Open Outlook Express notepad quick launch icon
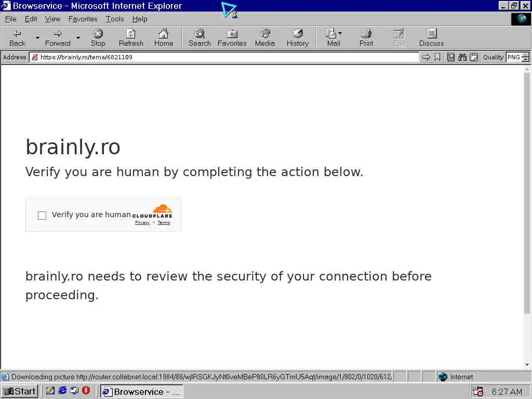Viewport: 532px width, 399px height. pos(50,391)
